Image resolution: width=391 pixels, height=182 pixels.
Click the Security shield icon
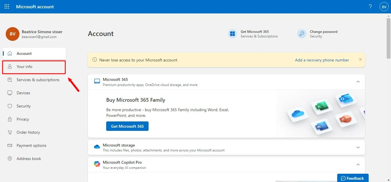10,106
